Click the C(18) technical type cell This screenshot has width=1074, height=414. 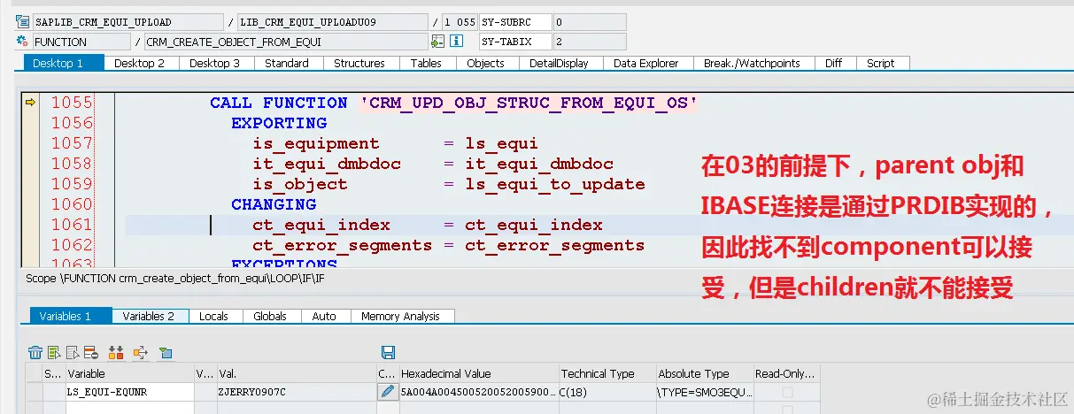coord(607,391)
